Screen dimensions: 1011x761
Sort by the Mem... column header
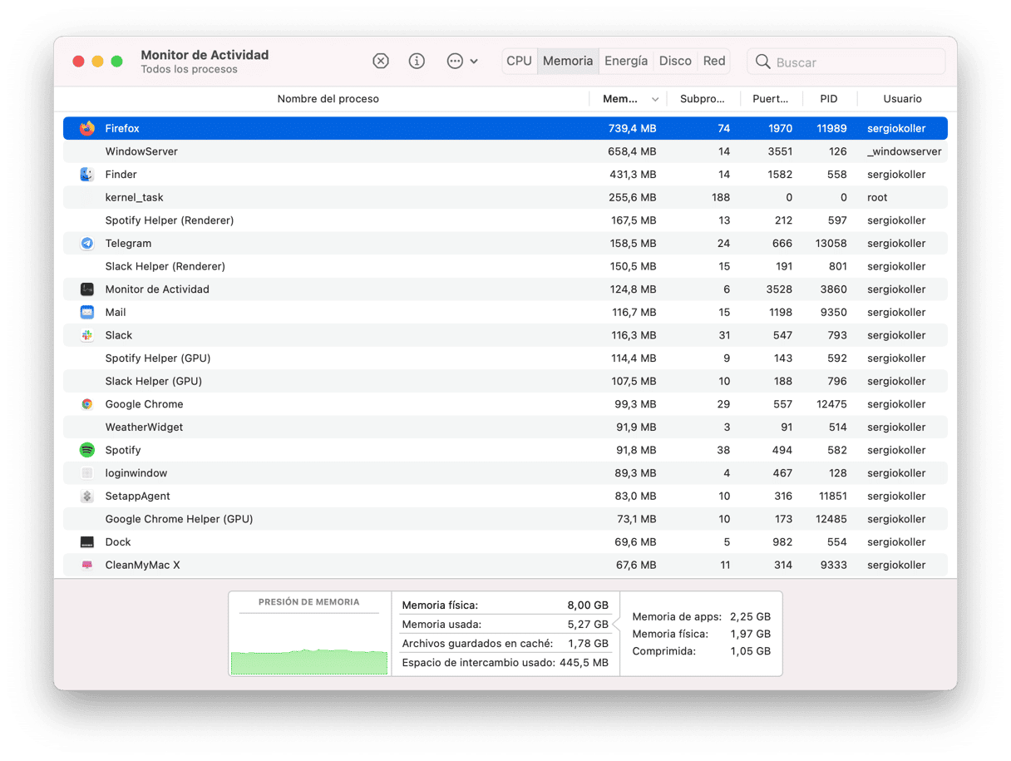tap(619, 99)
